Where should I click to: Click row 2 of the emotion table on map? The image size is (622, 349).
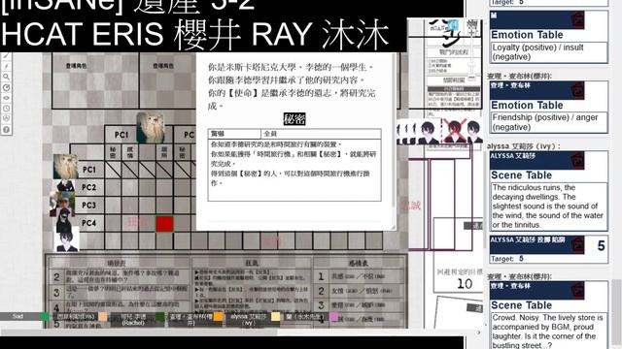(x=359, y=291)
